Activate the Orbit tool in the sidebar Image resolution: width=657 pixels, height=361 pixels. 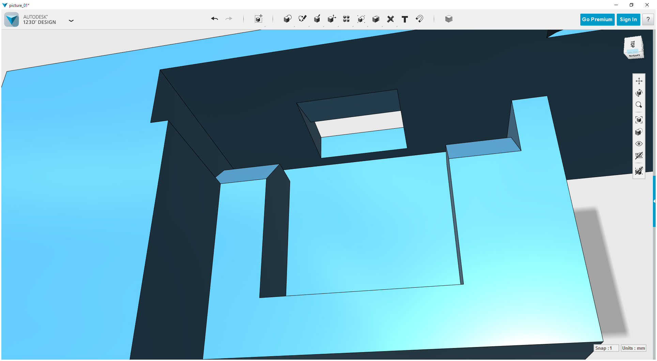point(639,93)
